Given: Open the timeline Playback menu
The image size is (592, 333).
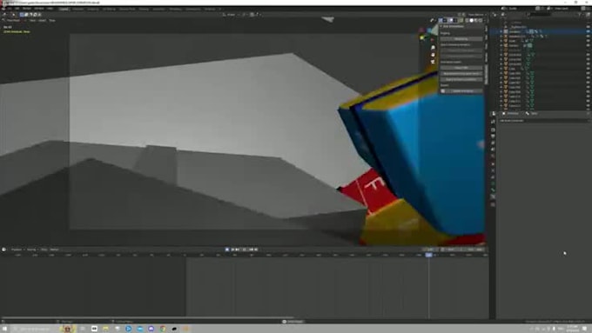Looking at the screenshot, I should 17,250.
